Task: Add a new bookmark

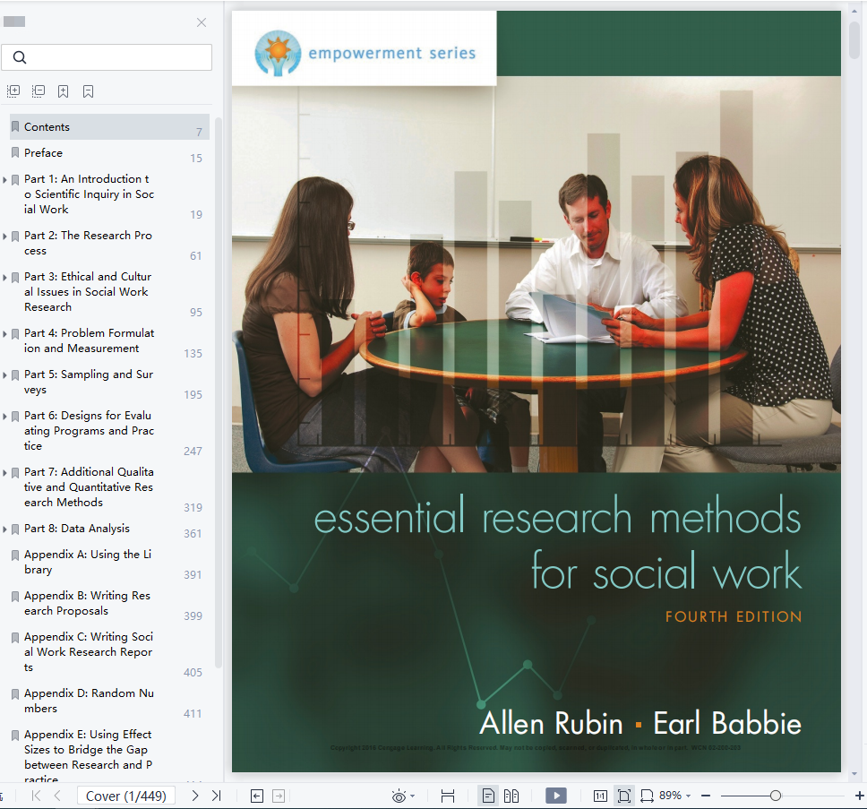Action: (63, 91)
